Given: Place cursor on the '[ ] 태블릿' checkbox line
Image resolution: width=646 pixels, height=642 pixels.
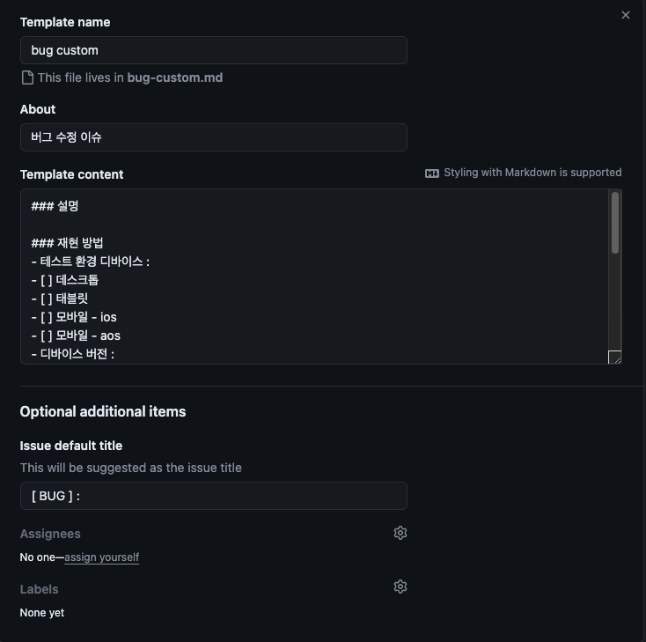Looking at the screenshot, I should pyautogui.click(x=60, y=299).
